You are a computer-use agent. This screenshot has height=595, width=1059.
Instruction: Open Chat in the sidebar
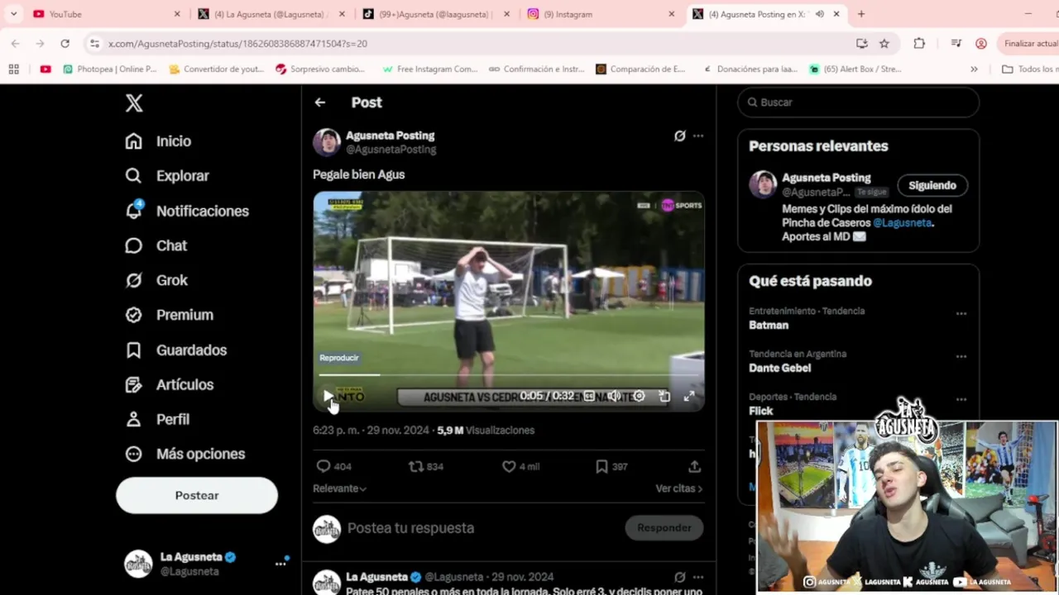[156, 245]
